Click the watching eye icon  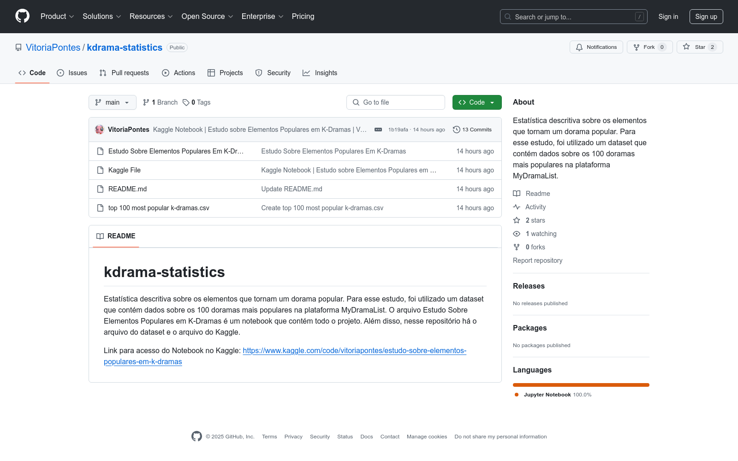[x=517, y=234]
